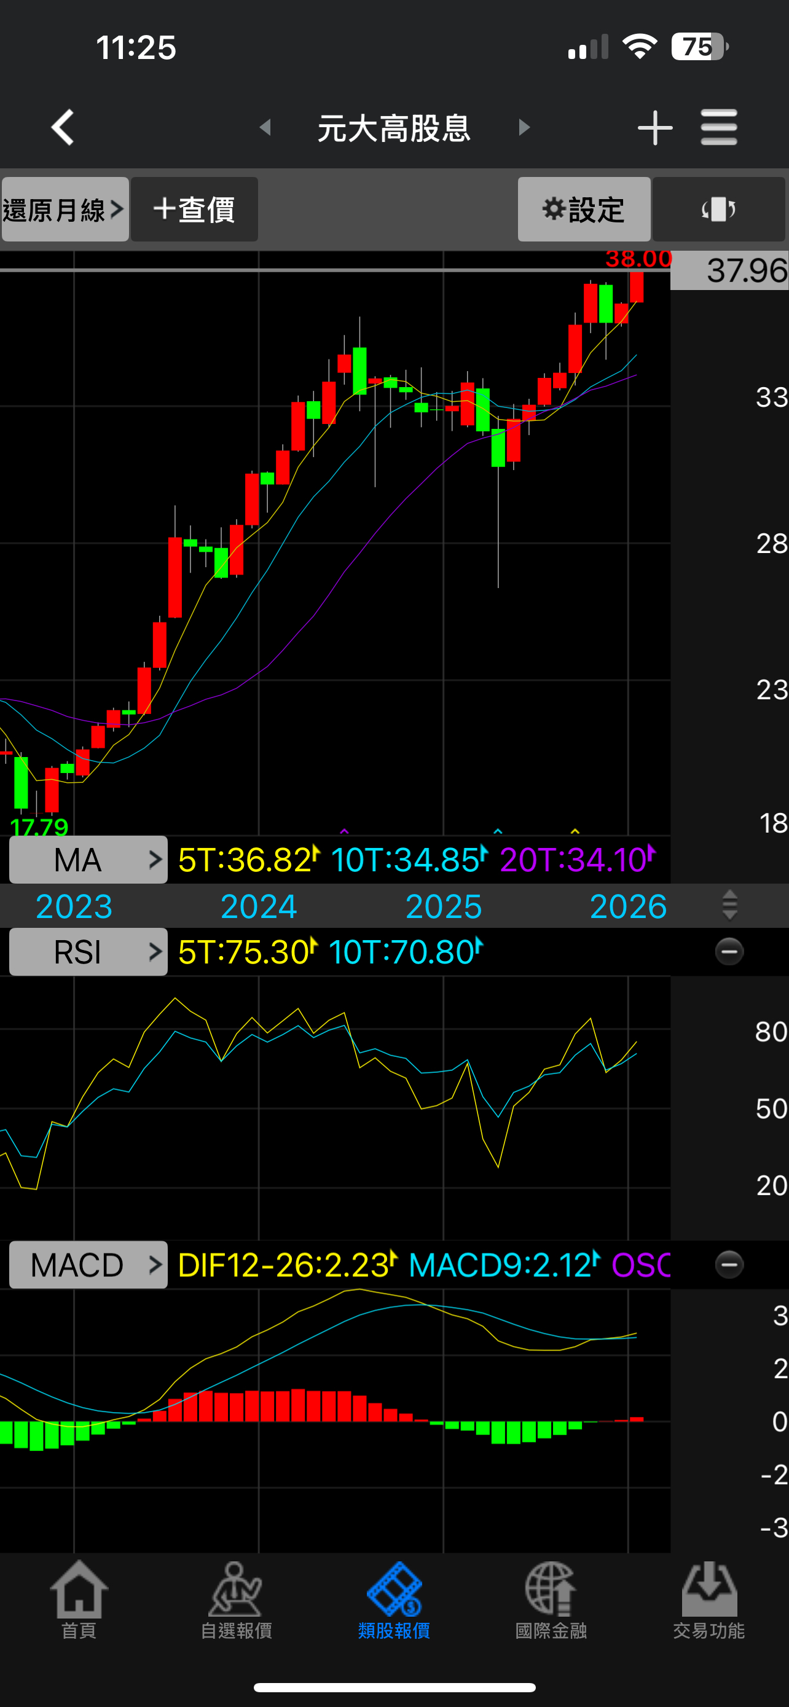Collapse the MACD panel with minus icon

(729, 1265)
